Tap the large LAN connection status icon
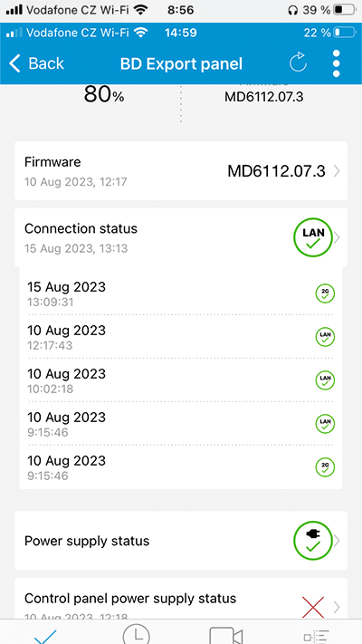The width and height of the screenshot is (362, 644). pos(313,238)
